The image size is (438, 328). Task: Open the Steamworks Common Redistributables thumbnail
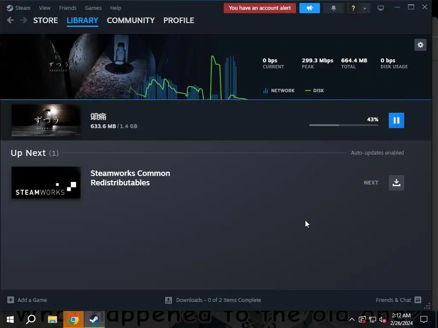[x=46, y=183]
